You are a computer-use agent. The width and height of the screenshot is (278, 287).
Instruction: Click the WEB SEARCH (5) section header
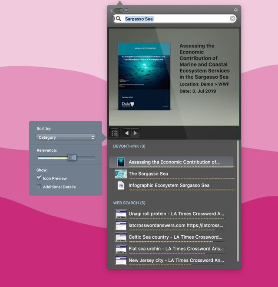(129, 203)
